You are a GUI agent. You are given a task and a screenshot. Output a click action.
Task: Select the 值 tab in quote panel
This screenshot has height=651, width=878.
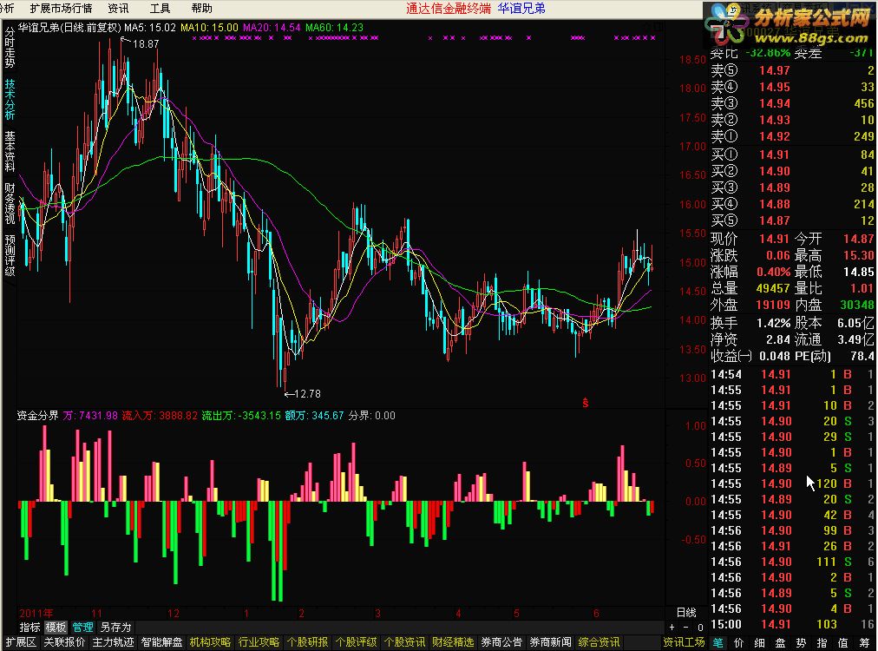coord(843,642)
